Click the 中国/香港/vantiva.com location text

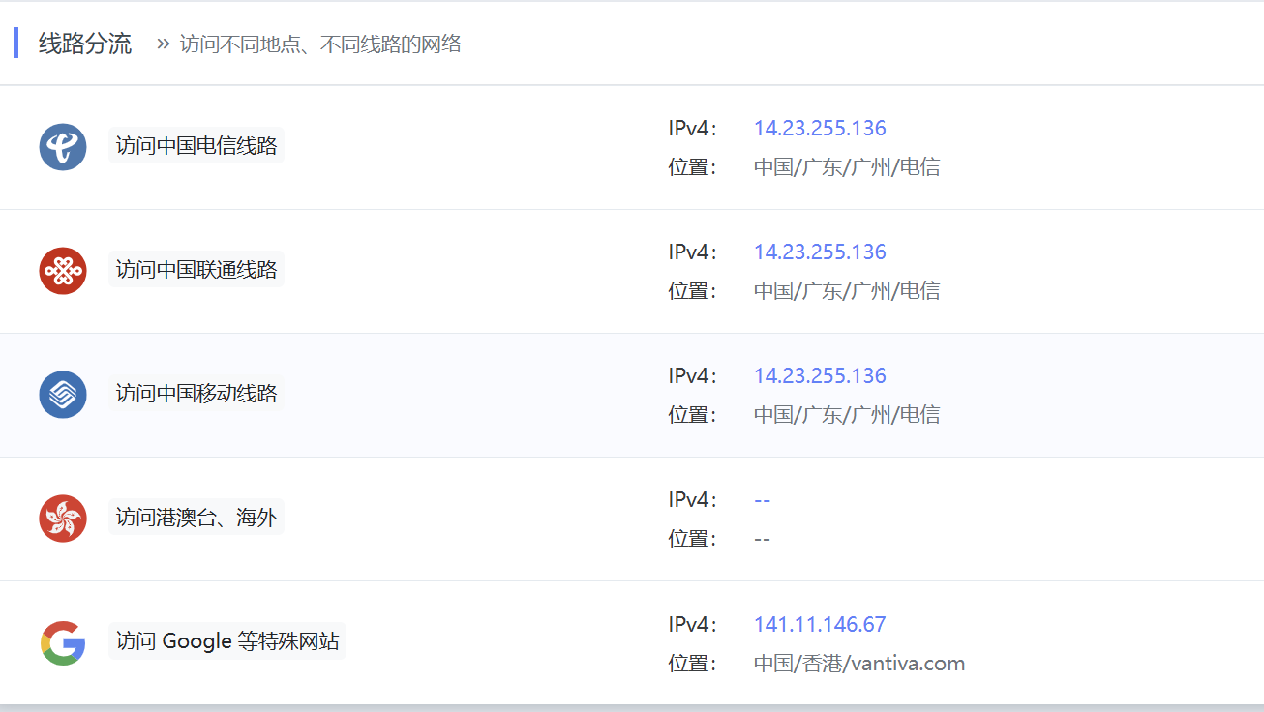[x=859, y=664]
